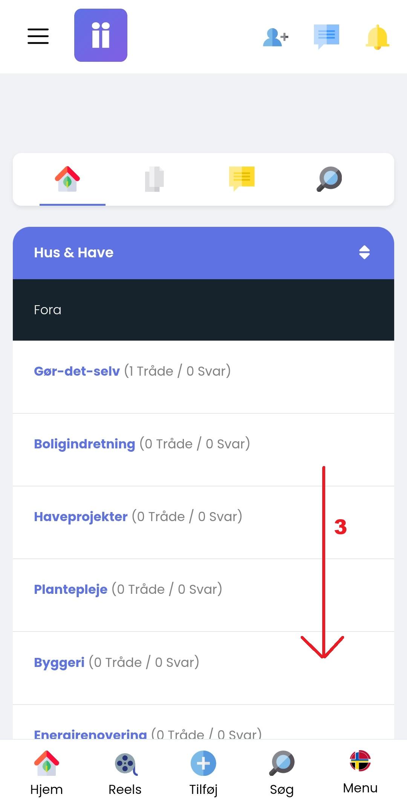Collapse the Hus & Have section arrows
407x812 pixels.
click(x=364, y=252)
